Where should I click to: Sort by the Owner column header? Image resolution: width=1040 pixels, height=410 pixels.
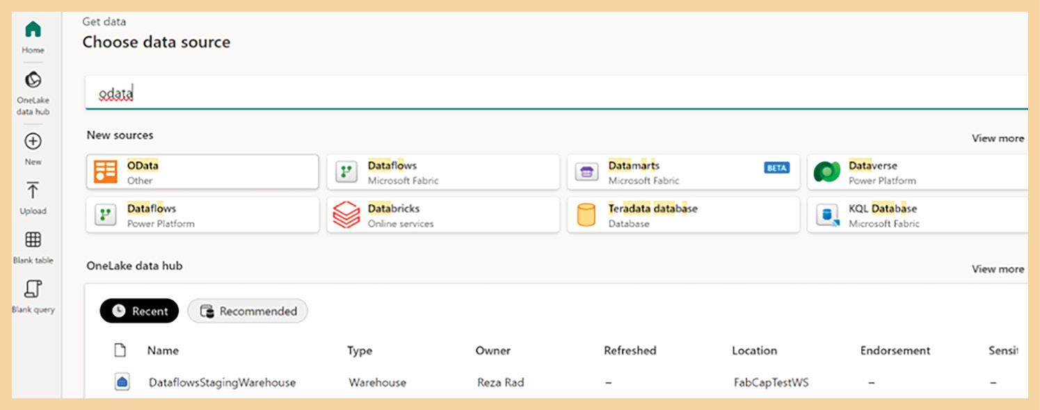pos(493,350)
